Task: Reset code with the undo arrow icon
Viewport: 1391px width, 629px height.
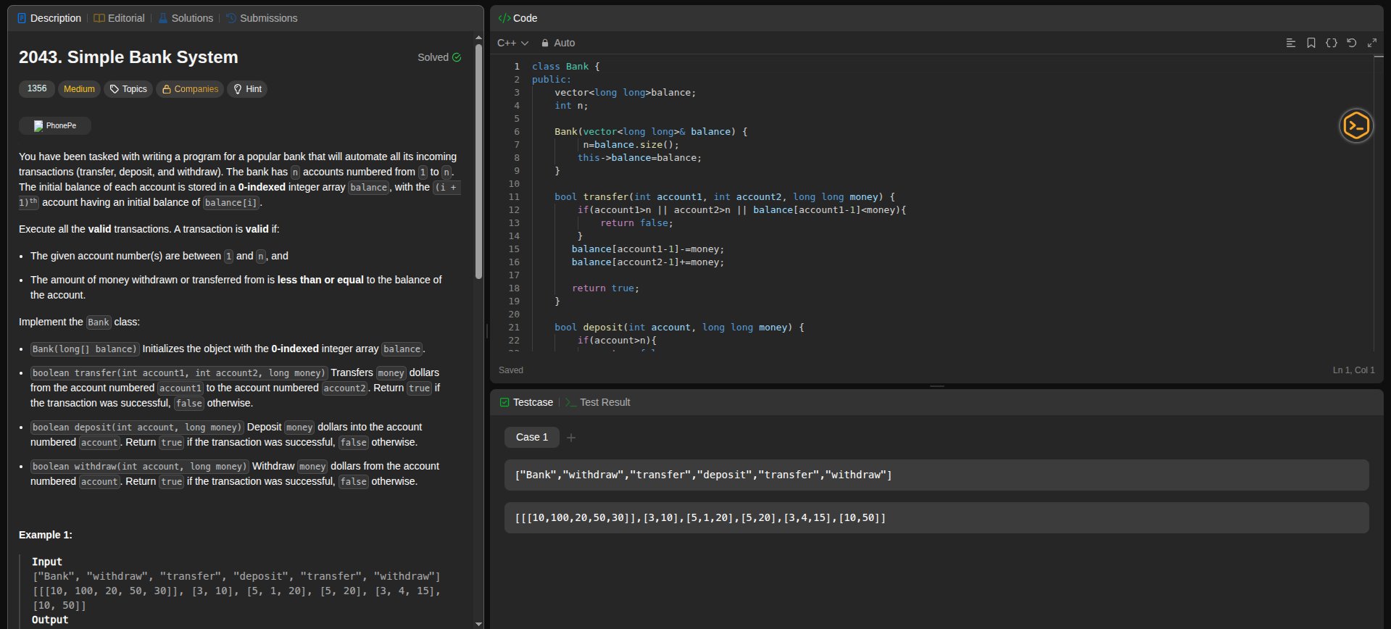Action: [x=1351, y=43]
